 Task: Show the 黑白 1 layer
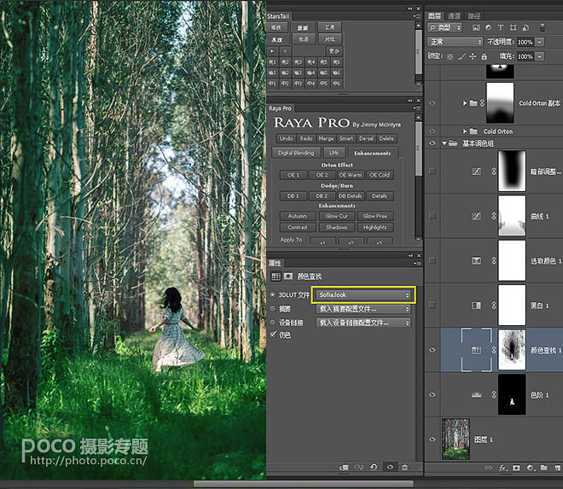tap(432, 306)
